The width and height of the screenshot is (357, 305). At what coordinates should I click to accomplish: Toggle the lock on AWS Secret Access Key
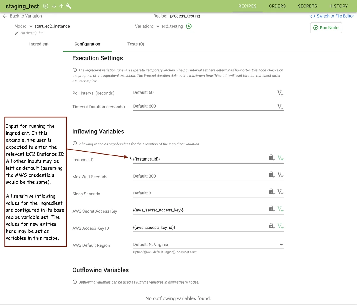coord(271,208)
